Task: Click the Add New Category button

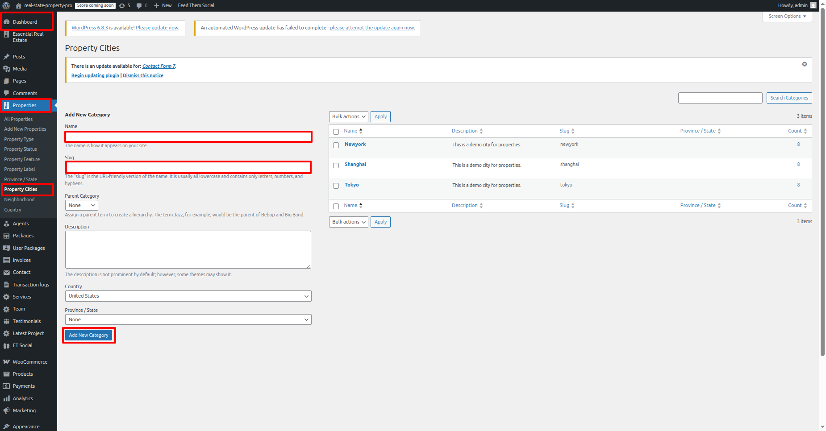Action: pos(88,335)
